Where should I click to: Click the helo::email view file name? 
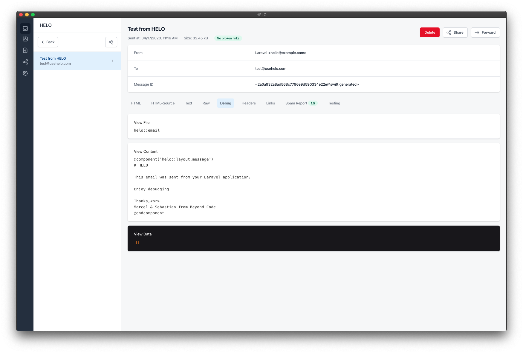pyautogui.click(x=147, y=130)
